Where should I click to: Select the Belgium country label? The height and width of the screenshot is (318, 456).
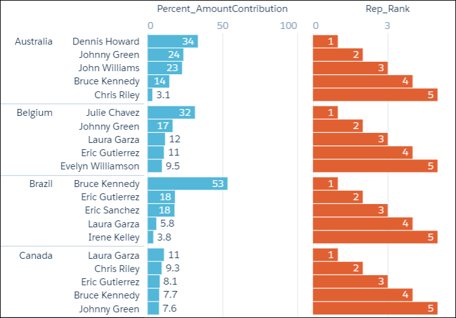coord(35,113)
